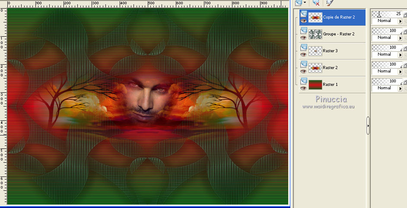Toggle the eye icon of the Raster 2 layer
This screenshot has width=407, height=208.
click(303, 71)
